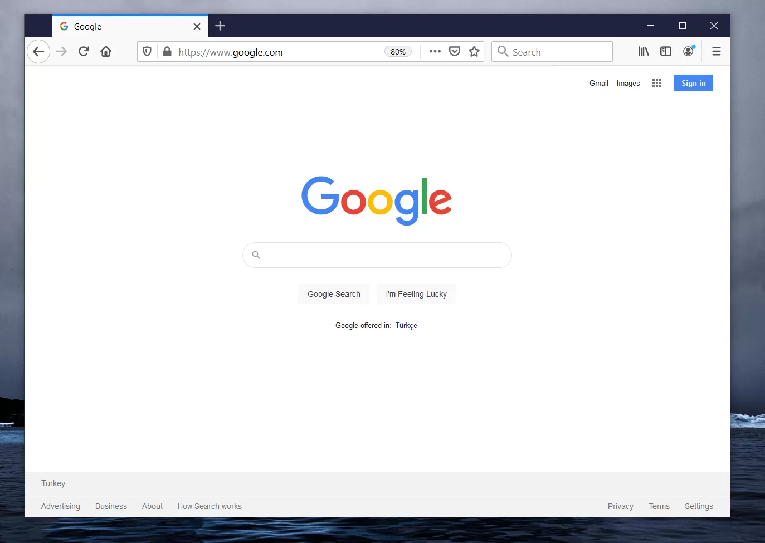
Task: Open the Advertising footer link
Action: coord(61,506)
